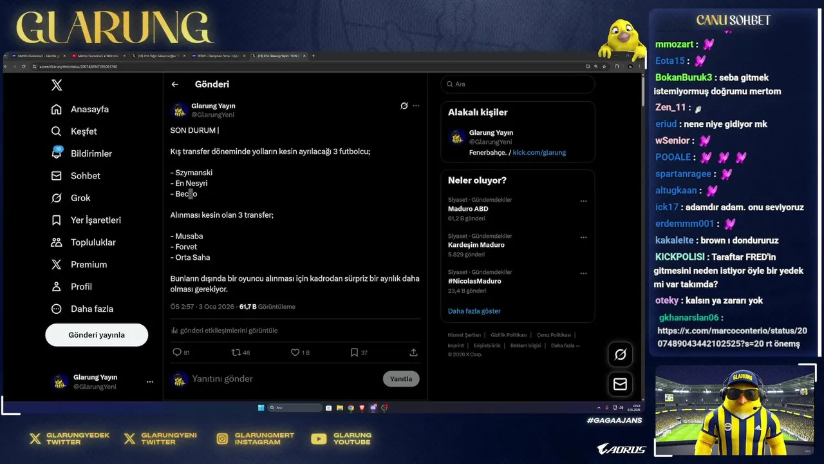Viewport: 824px width, 464px height.
Task: Expand Daha fazla menu
Action: 82,309
